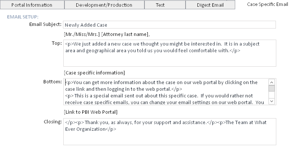Click the "Bottom:" field label
The image size is (300, 150).
point(52,82)
